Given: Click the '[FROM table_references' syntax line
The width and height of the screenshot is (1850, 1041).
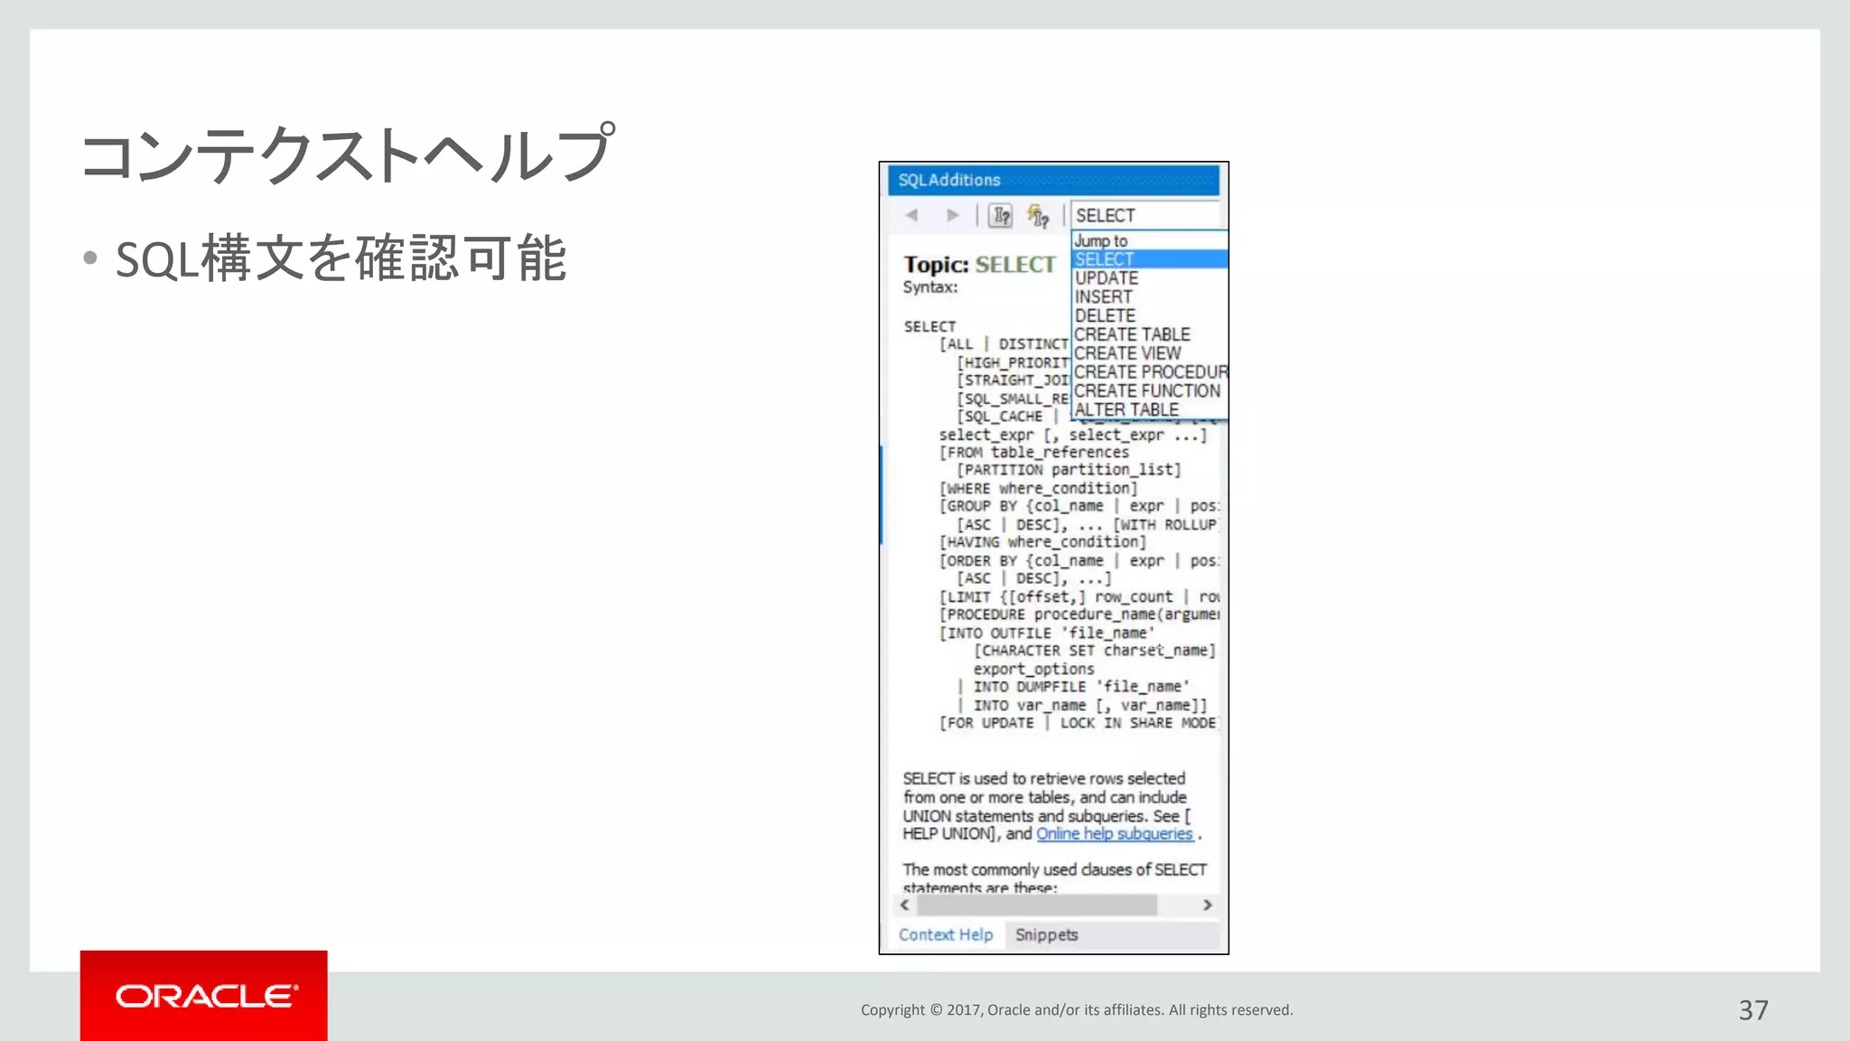Looking at the screenshot, I should [1033, 453].
